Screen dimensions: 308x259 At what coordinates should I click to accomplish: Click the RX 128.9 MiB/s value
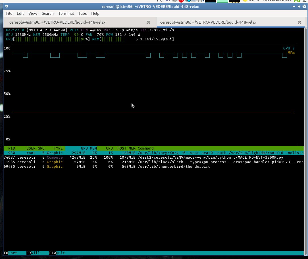point(120,30)
